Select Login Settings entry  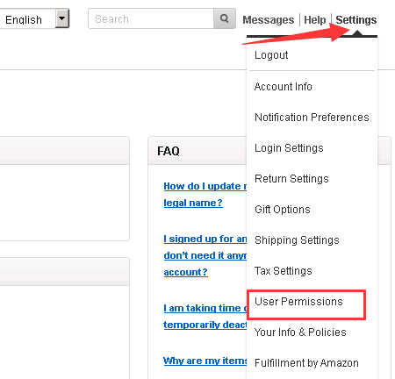tap(289, 148)
